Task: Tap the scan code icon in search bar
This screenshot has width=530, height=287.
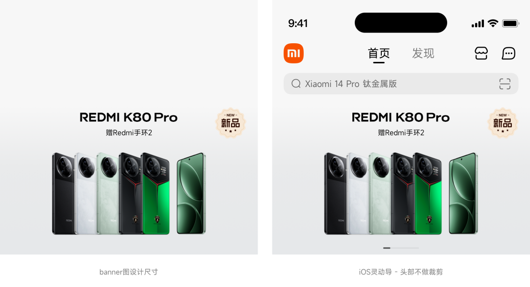Action: coord(504,84)
